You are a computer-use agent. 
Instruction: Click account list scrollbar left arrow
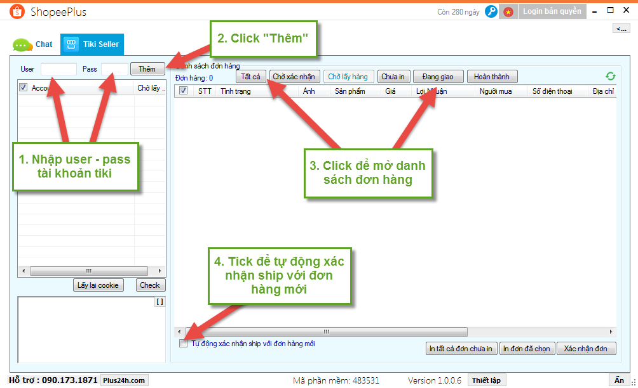(23, 271)
